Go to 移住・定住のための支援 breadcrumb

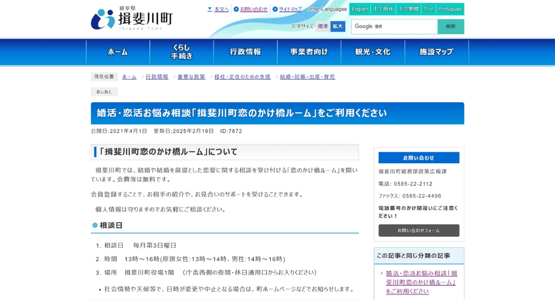tap(243, 77)
